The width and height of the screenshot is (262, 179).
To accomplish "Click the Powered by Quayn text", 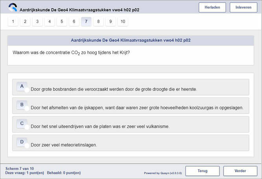I will (x=163, y=173).
